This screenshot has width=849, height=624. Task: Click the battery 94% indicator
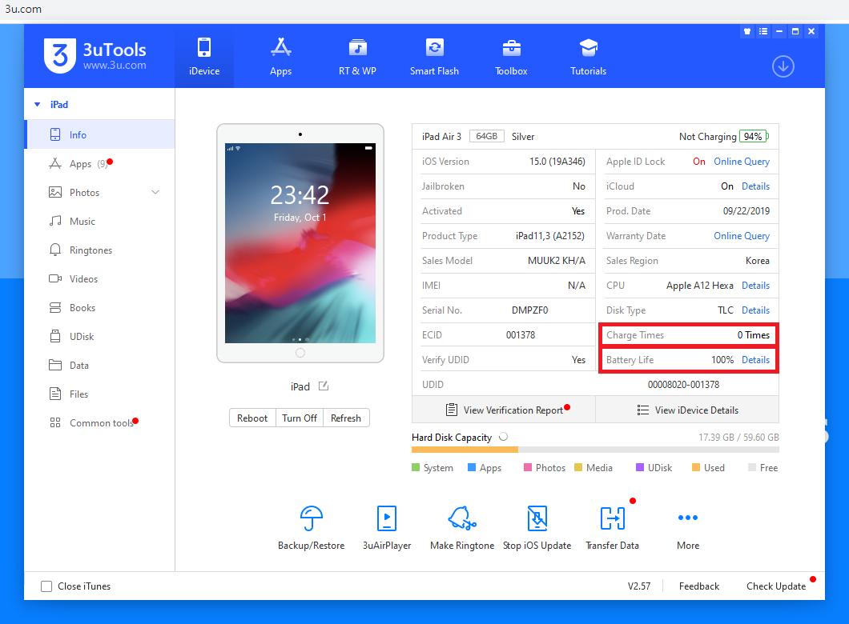(x=754, y=136)
